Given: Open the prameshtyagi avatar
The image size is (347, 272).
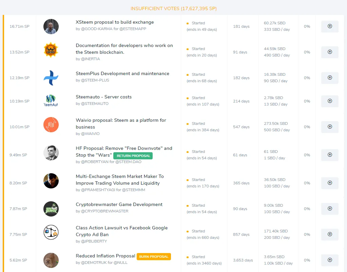Looking at the screenshot, I should (x=51, y=181).
